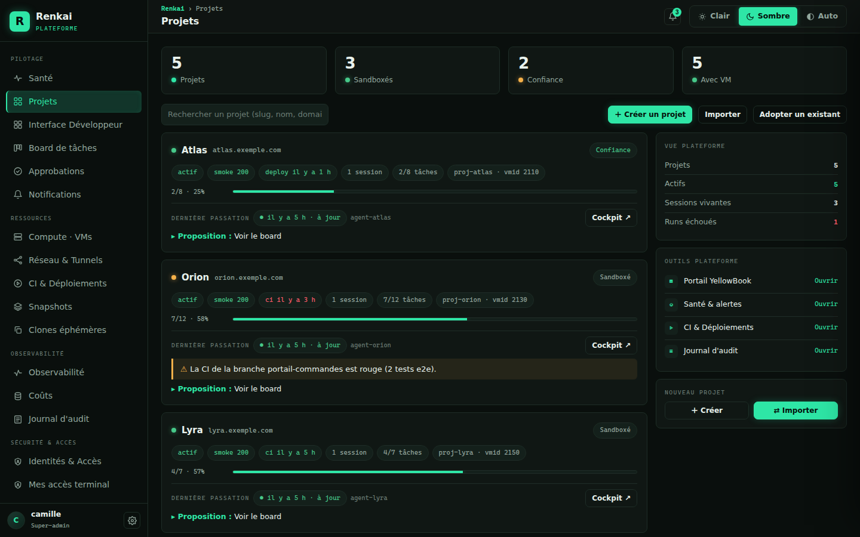Viewport: 860px width, 537px height.
Task: Open Projets in sidebar navigation
Action: [x=73, y=101]
